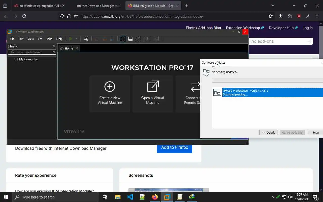Screen dimensions: 323x202
Task: Open the Firefox application hamburger menu
Action: point(317,16)
